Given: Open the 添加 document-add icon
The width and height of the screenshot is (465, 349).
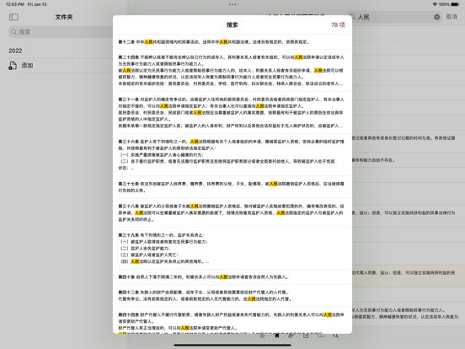Looking at the screenshot, I should click(13, 66).
